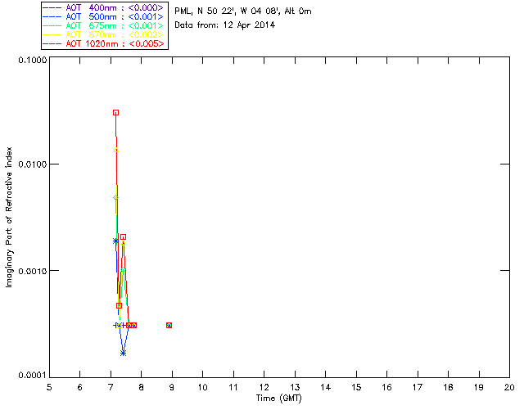Click the x-axis tick label 18

coord(448,387)
